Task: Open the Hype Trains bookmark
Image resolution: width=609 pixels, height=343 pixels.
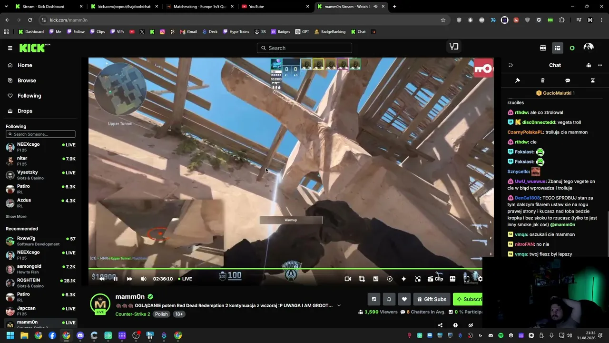Action: [236, 32]
